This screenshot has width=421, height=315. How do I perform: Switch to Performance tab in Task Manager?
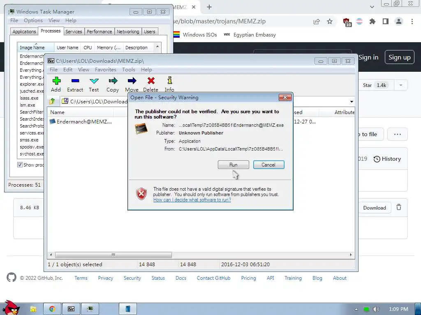[99, 32]
